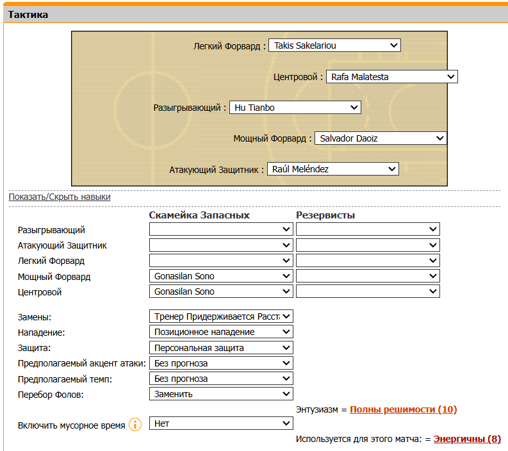Click the garbage time info icon
The width and height of the screenshot is (508, 451).
coord(135,424)
